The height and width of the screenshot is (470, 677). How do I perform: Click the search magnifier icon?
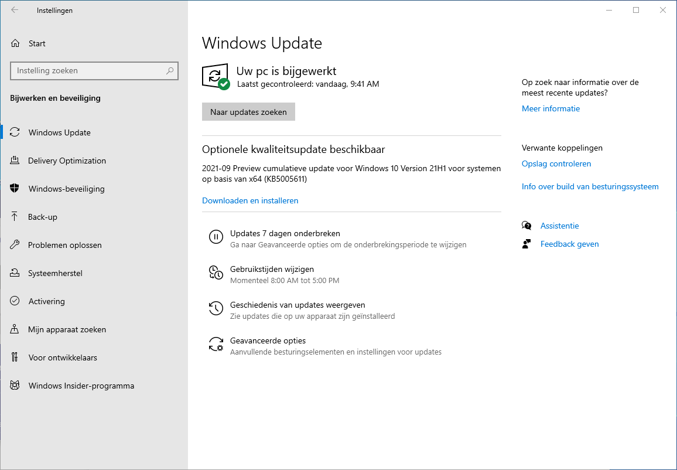[x=170, y=71]
